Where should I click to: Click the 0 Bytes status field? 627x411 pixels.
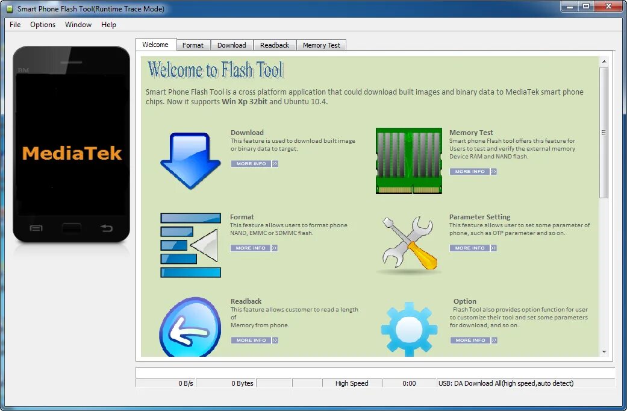(226, 383)
